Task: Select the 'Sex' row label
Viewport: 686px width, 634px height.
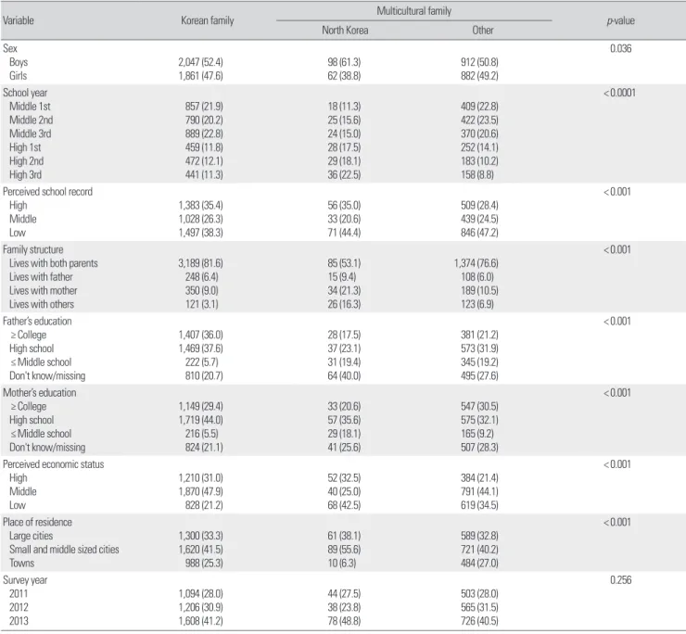Action: (10, 48)
